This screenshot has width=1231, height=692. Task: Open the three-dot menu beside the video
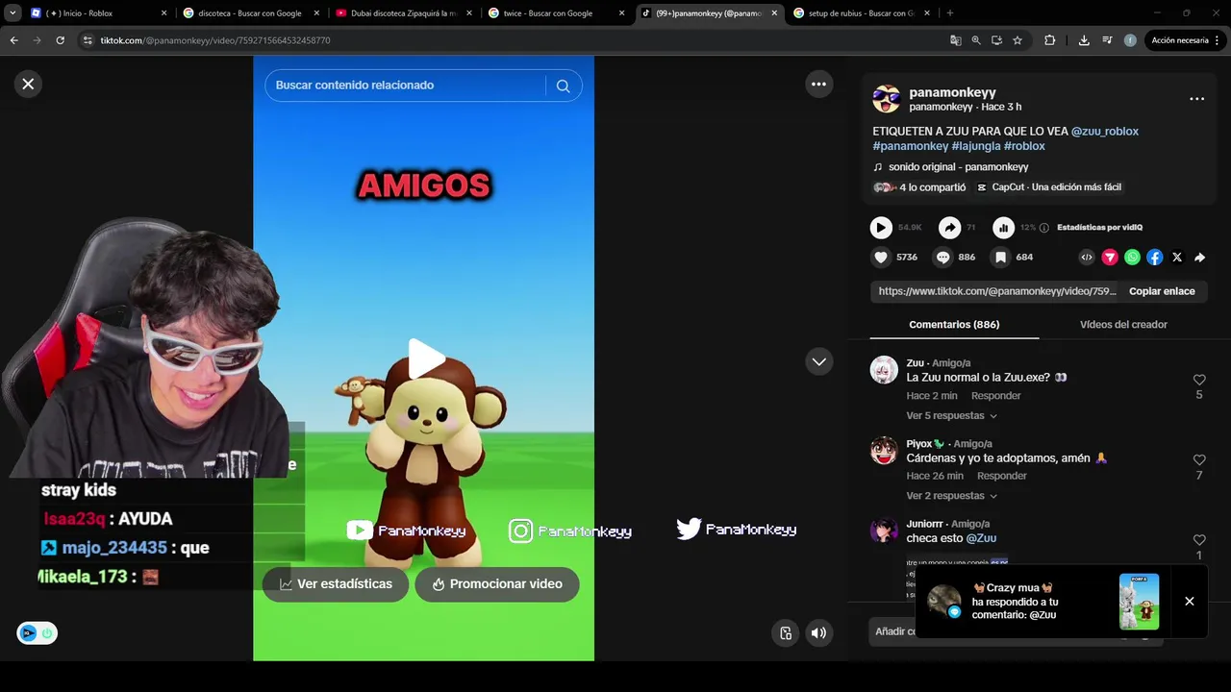(818, 84)
